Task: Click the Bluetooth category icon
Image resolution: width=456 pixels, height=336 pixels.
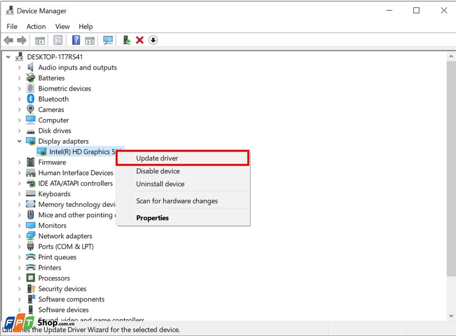Action: click(31, 99)
